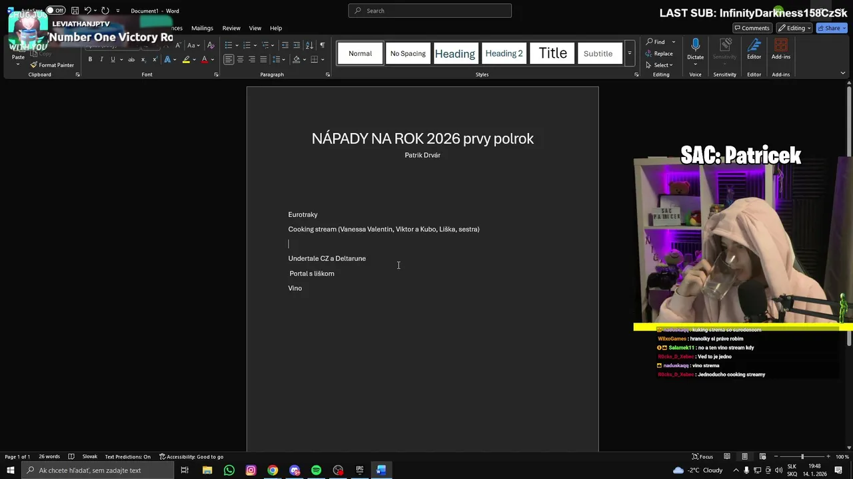Toggle Subscript formatting
This screenshot has height=479, width=853.
143,60
